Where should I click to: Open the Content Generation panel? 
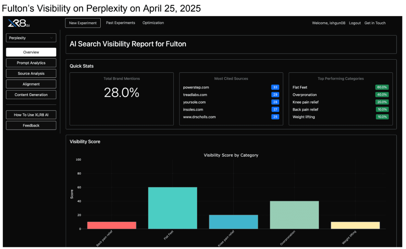(31, 95)
